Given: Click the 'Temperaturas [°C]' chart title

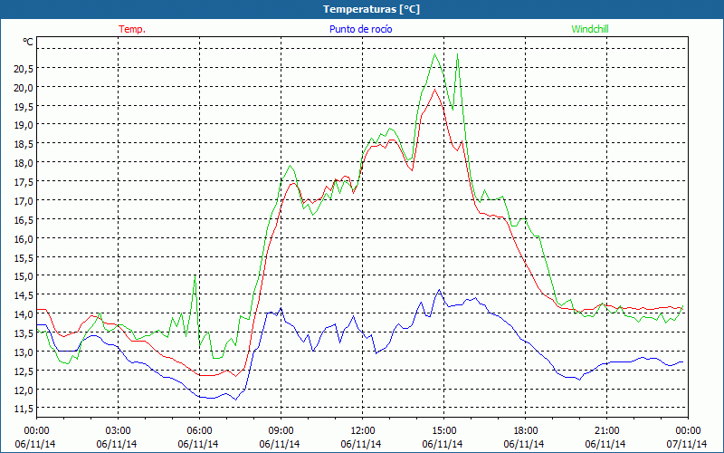Looking at the screenshot, I should tap(371, 9).
